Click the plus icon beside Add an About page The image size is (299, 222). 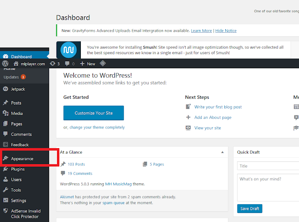[x=188, y=117]
